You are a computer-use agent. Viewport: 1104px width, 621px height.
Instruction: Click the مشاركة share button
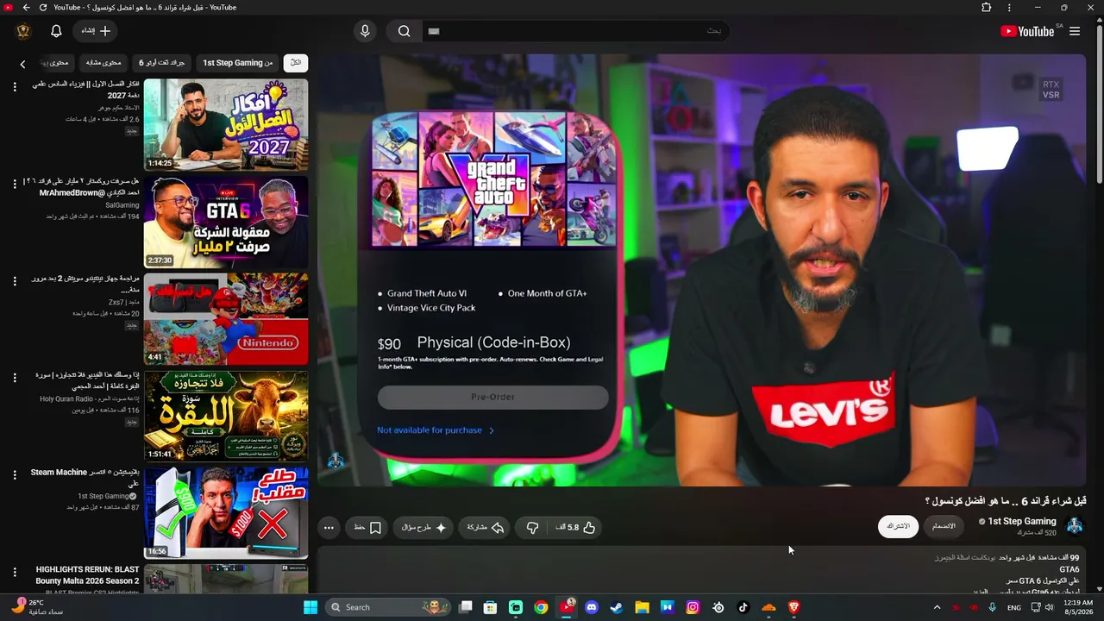click(x=486, y=527)
